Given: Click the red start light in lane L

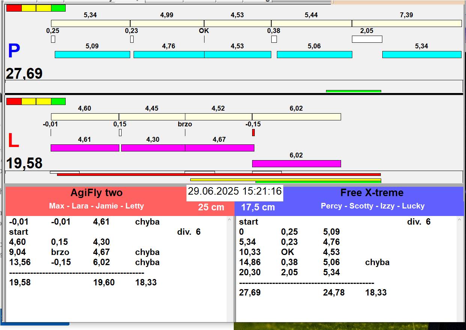Looking at the screenshot, I should 14,101.
